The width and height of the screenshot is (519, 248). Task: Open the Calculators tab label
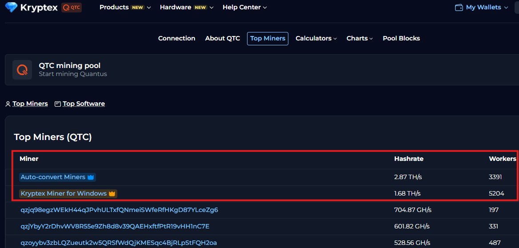point(313,38)
